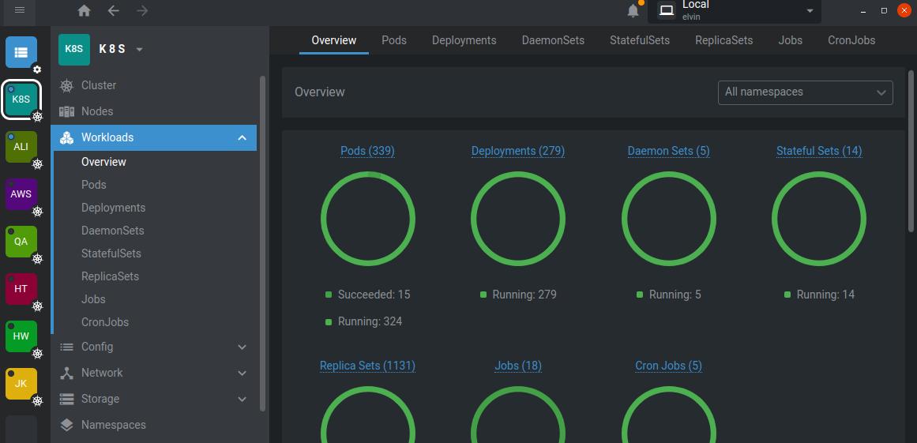Image resolution: width=917 pixels, height=443 pixels.
Task: Switch to the ReplicaSets tab
Action: pos(724,40)
